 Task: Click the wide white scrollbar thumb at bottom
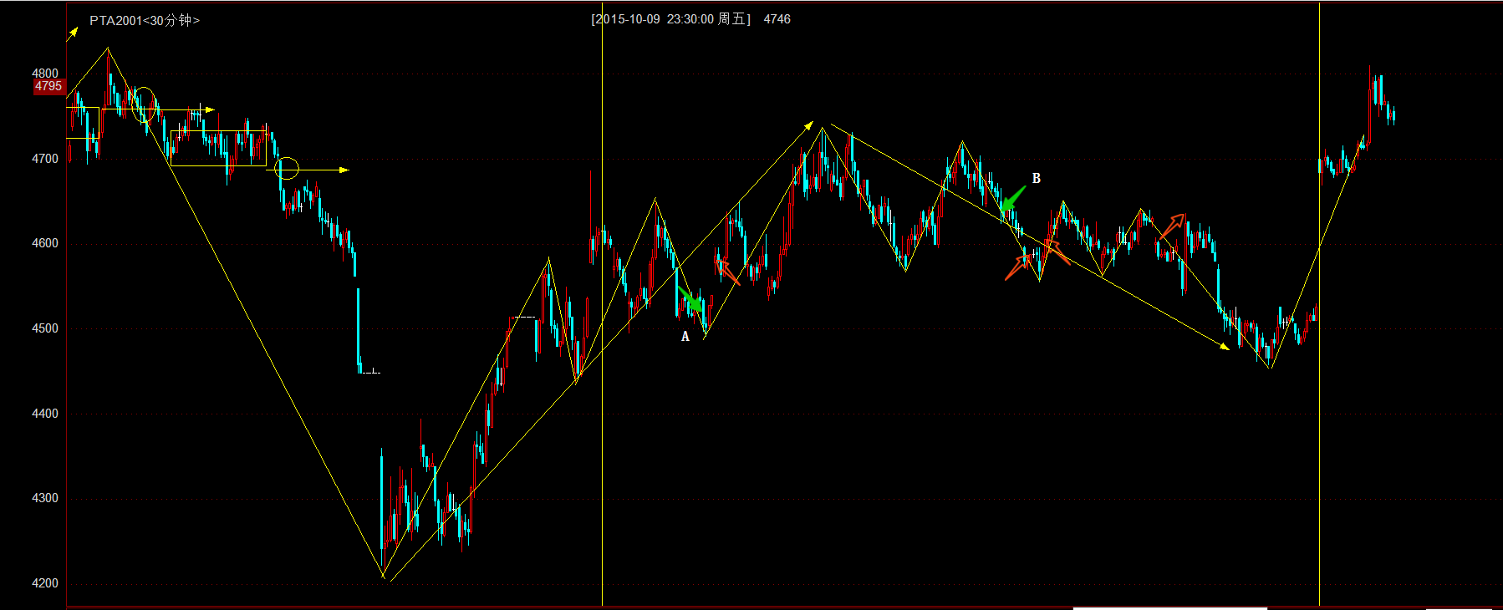(1170, 607)
